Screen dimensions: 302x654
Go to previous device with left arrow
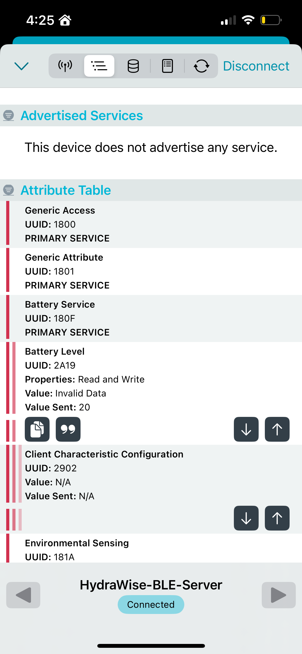(x=23, y=595)
